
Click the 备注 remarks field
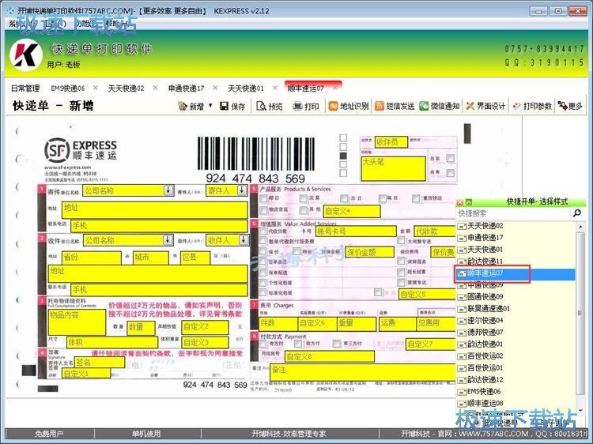pyautogui.click(x=363, y=372)
